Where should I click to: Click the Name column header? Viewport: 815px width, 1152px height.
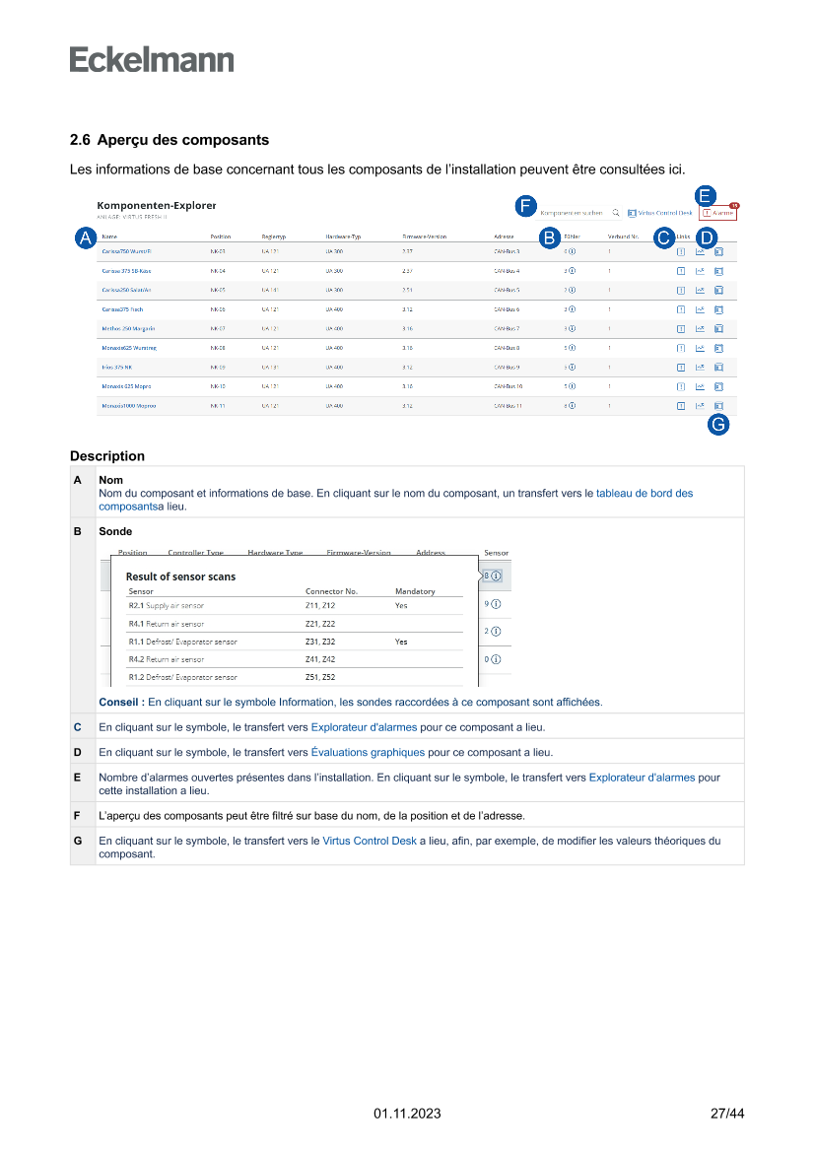(109, 237)
